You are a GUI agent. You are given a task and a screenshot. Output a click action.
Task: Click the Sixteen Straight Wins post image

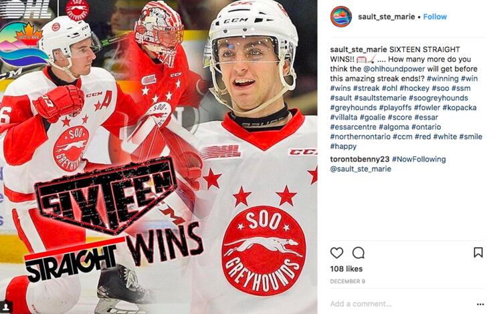(159, 157)
